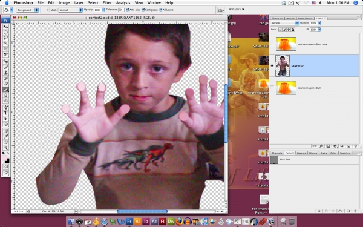
Task: Stroke path with brush icon
Action: [327, 211]
